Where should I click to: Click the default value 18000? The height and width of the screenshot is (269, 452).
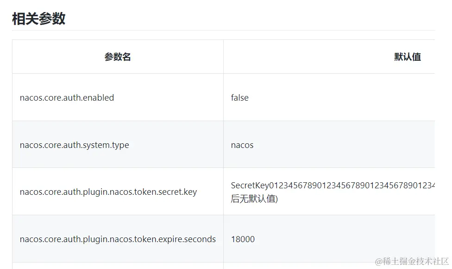pyautogui.click(x=243, y=239)
